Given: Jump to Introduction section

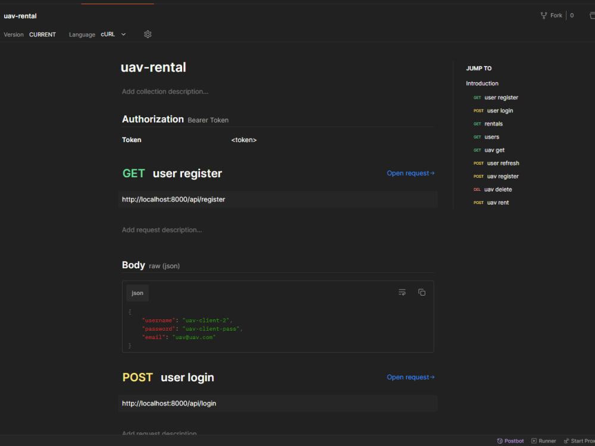Looking at the screenshot, I should (482, 83).
